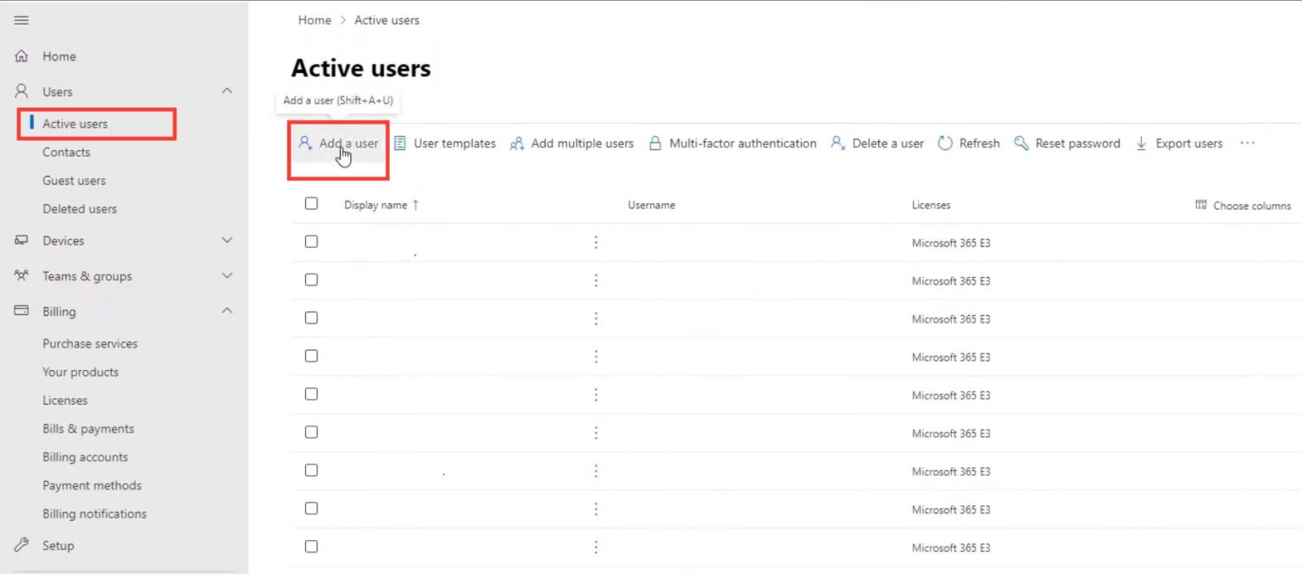
Task: Open the hamburger navigation menu icon
Action: click(21, 20)
